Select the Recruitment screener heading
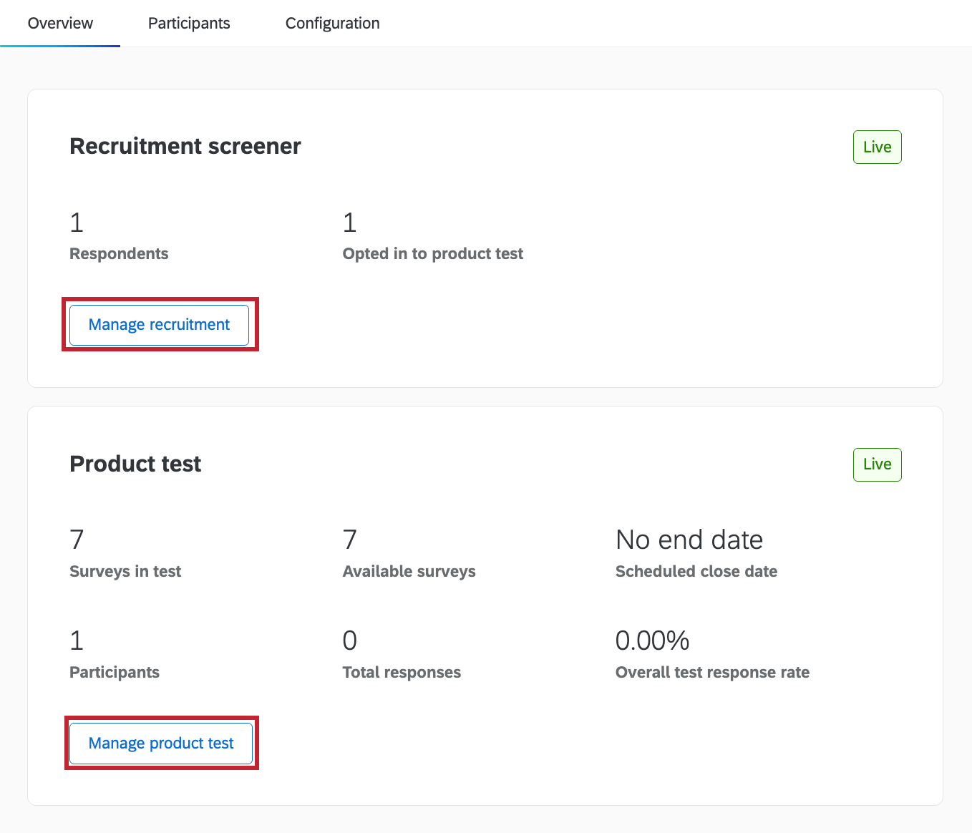 pos(185,146)
